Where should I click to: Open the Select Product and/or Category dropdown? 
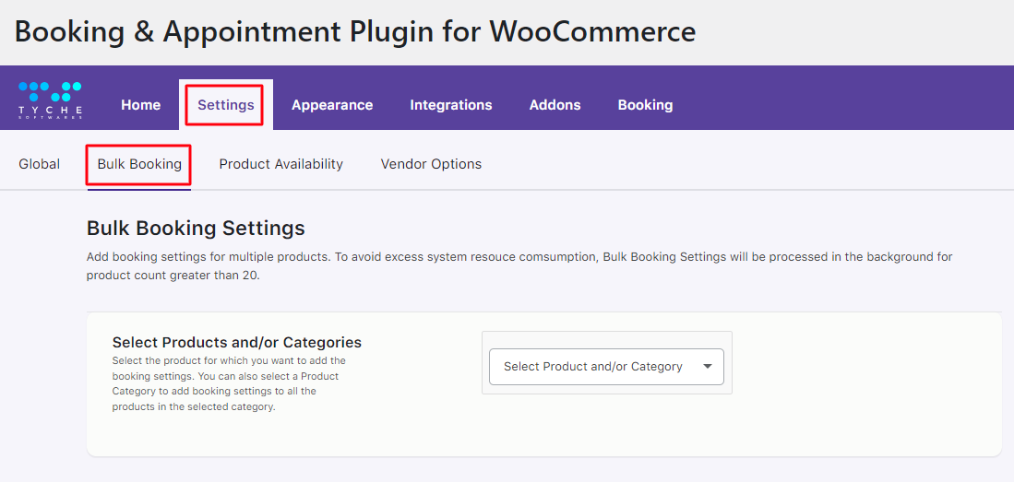(x=606, y=367)
